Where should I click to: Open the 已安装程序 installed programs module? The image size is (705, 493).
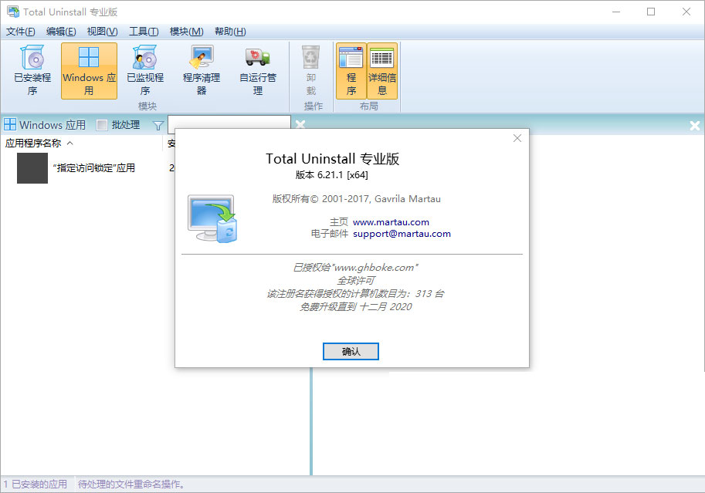tap(32, 70)
